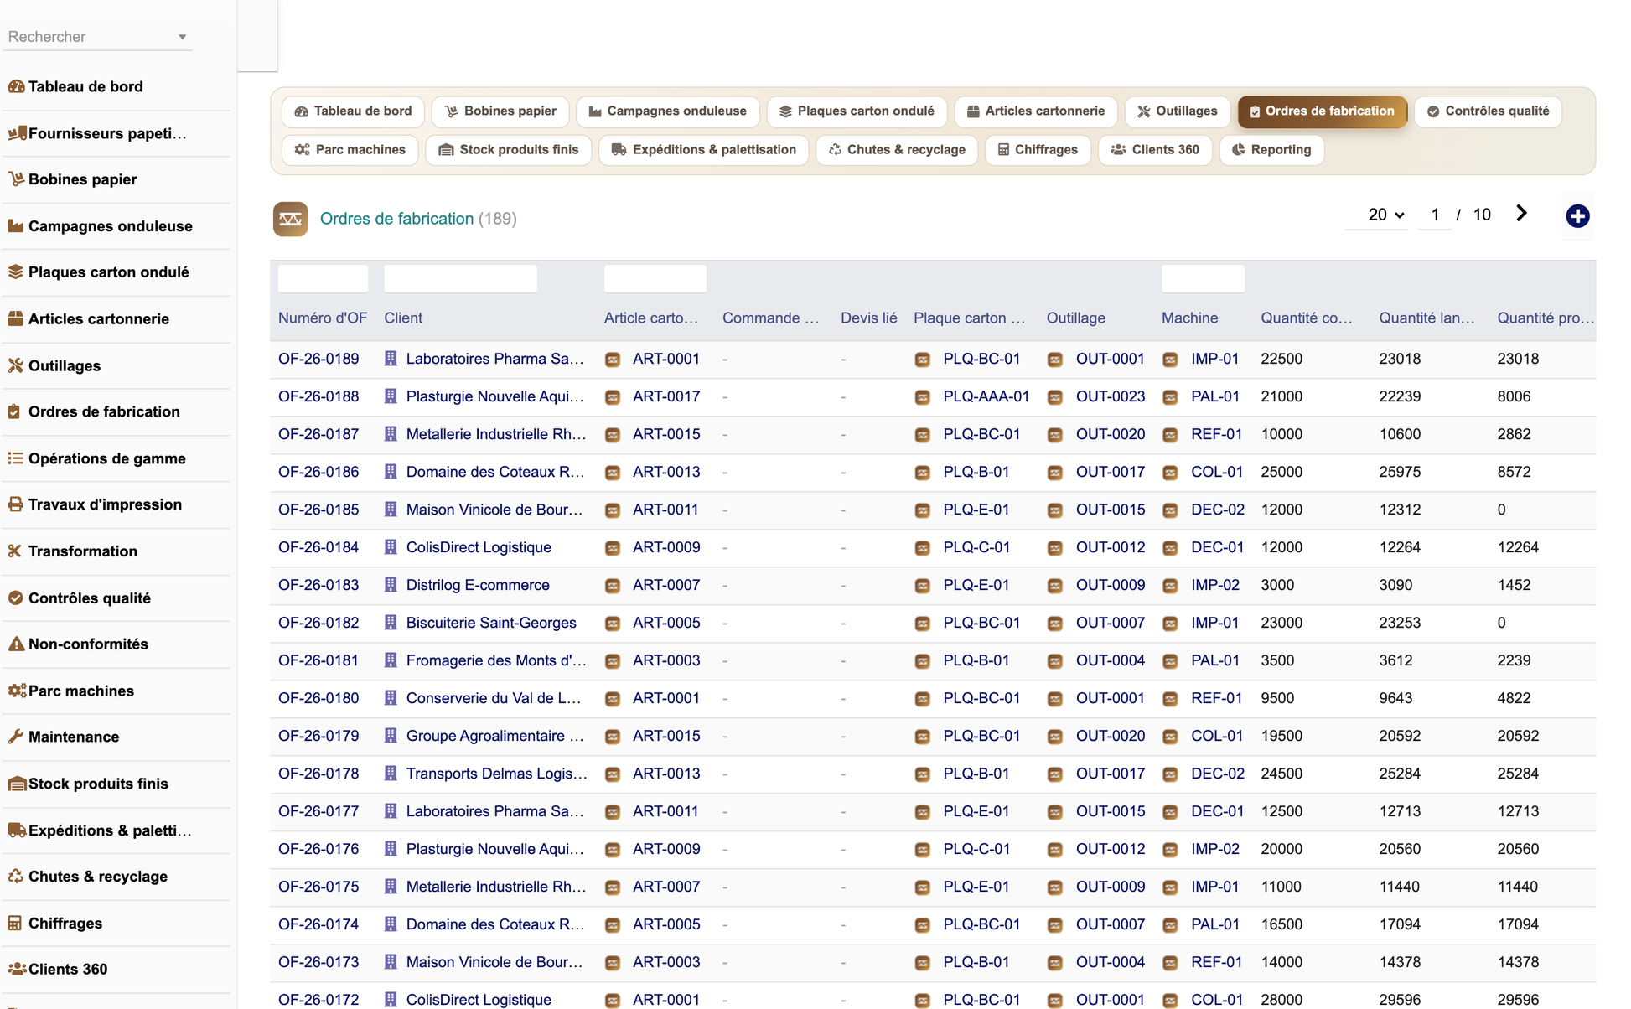1631x1009 pixels.
Task: Click the Machine column filter field
Action: [x=1203, y=278]
